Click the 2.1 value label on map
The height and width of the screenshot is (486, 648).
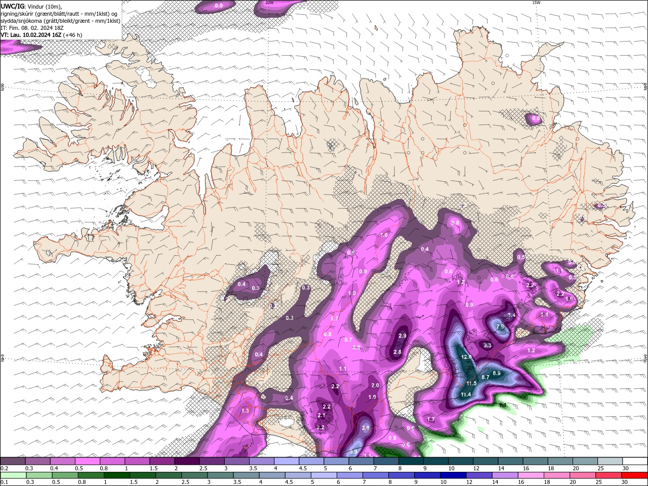321,415
